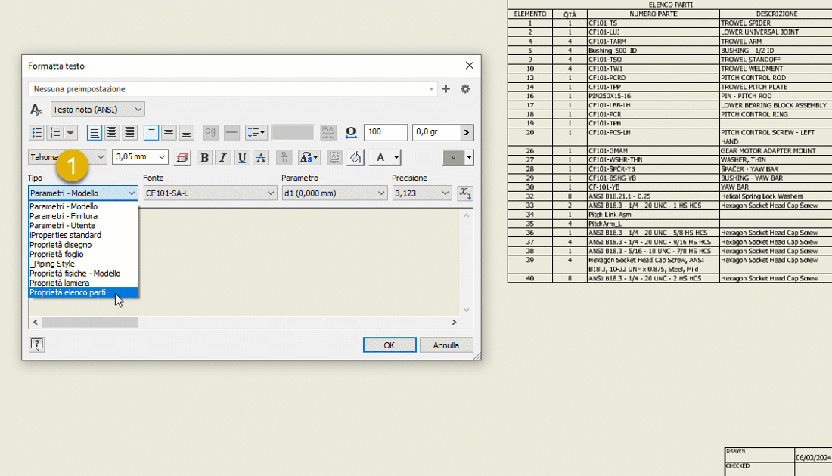Open the Nessuna preimpostazione preset dropdown
The image size is (832, 476).
[233, 89]
